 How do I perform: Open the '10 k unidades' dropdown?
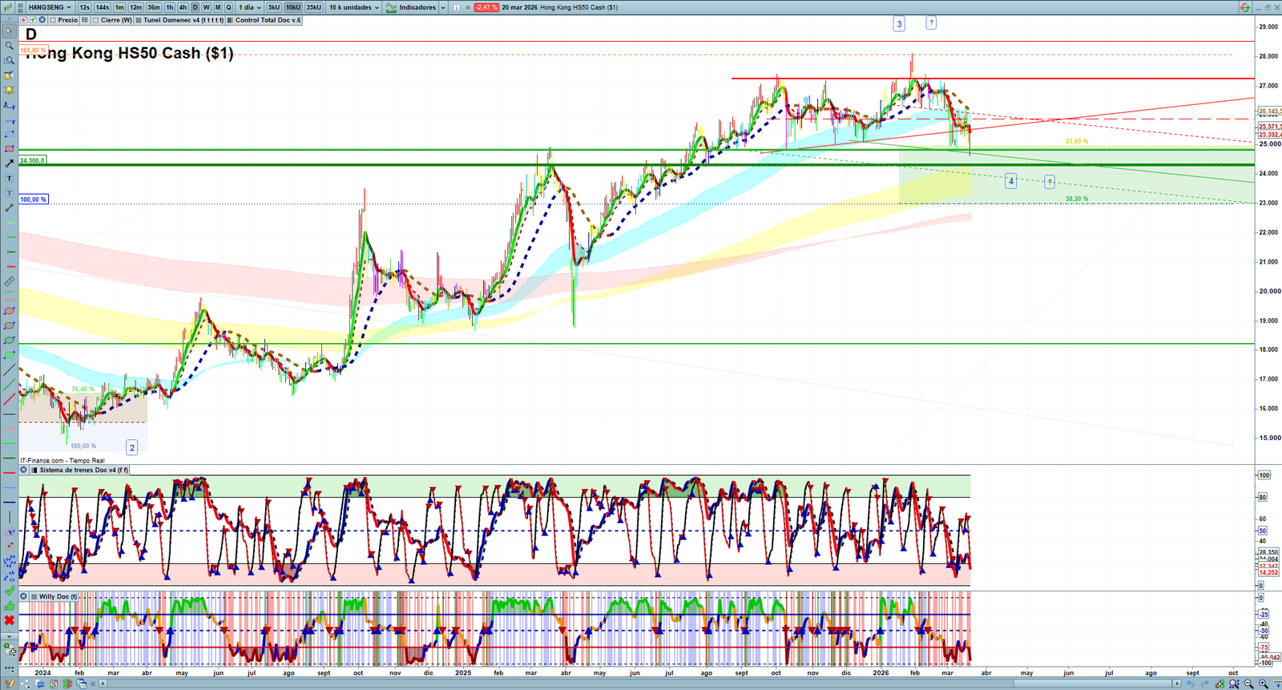[353, 7]
